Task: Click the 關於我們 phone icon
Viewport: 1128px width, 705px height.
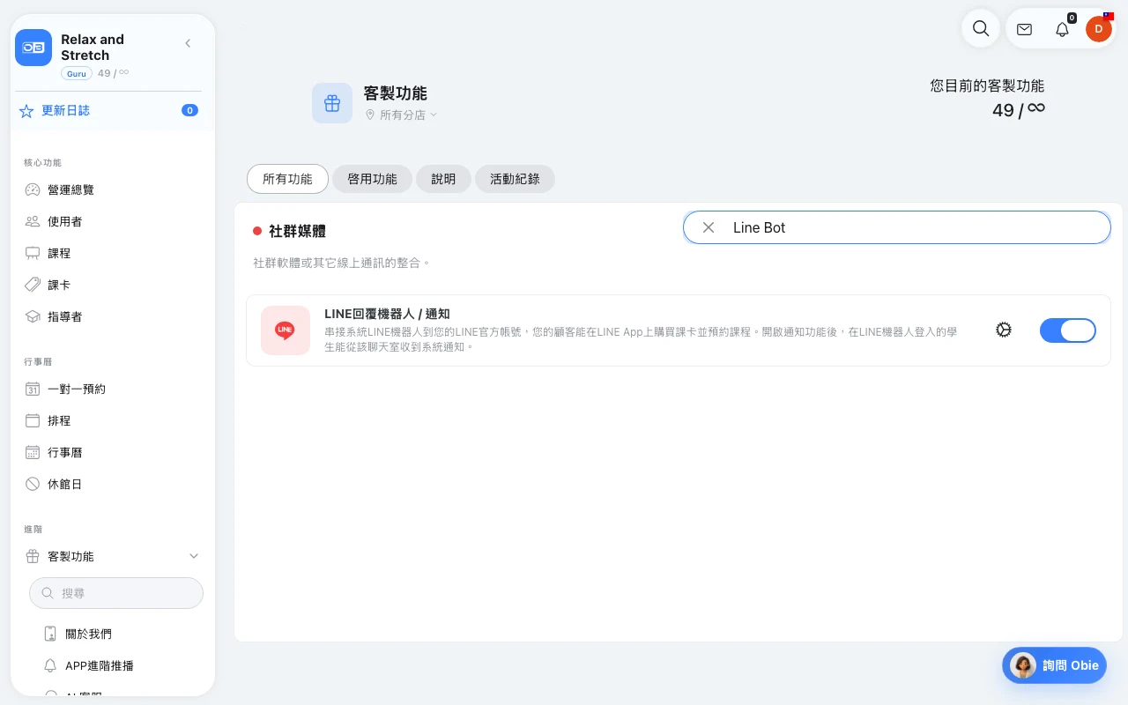Action: point(50,634)
